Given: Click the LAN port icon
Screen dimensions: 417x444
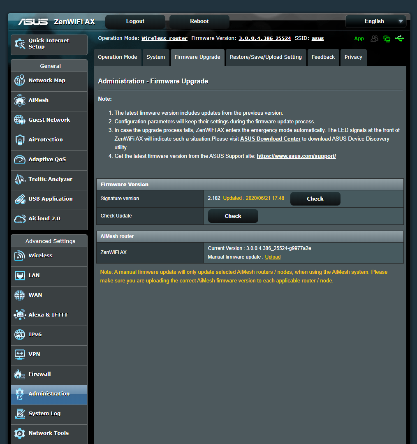Looking at the screenshot, I should pos(20,275).
